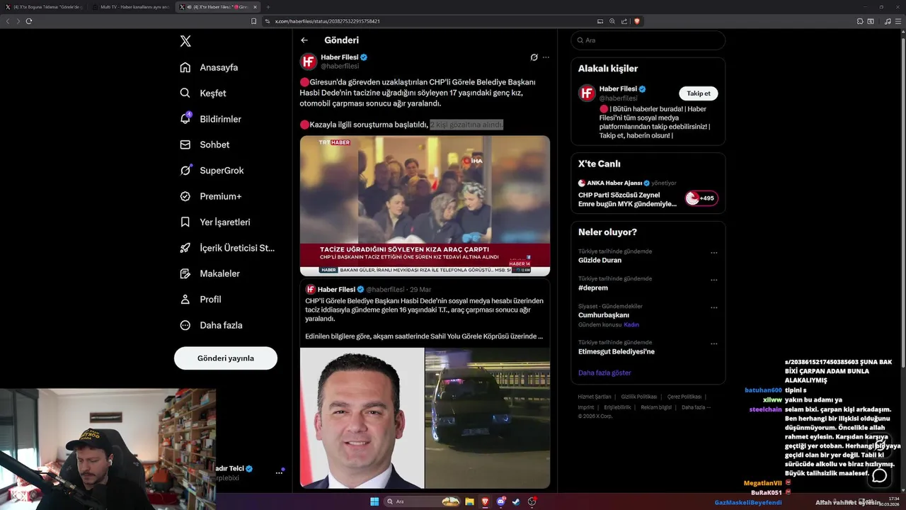Open Bildirimler notifications
Viewport: 906px width, 510px height.
pyautogui.click(x=210, y=119)
